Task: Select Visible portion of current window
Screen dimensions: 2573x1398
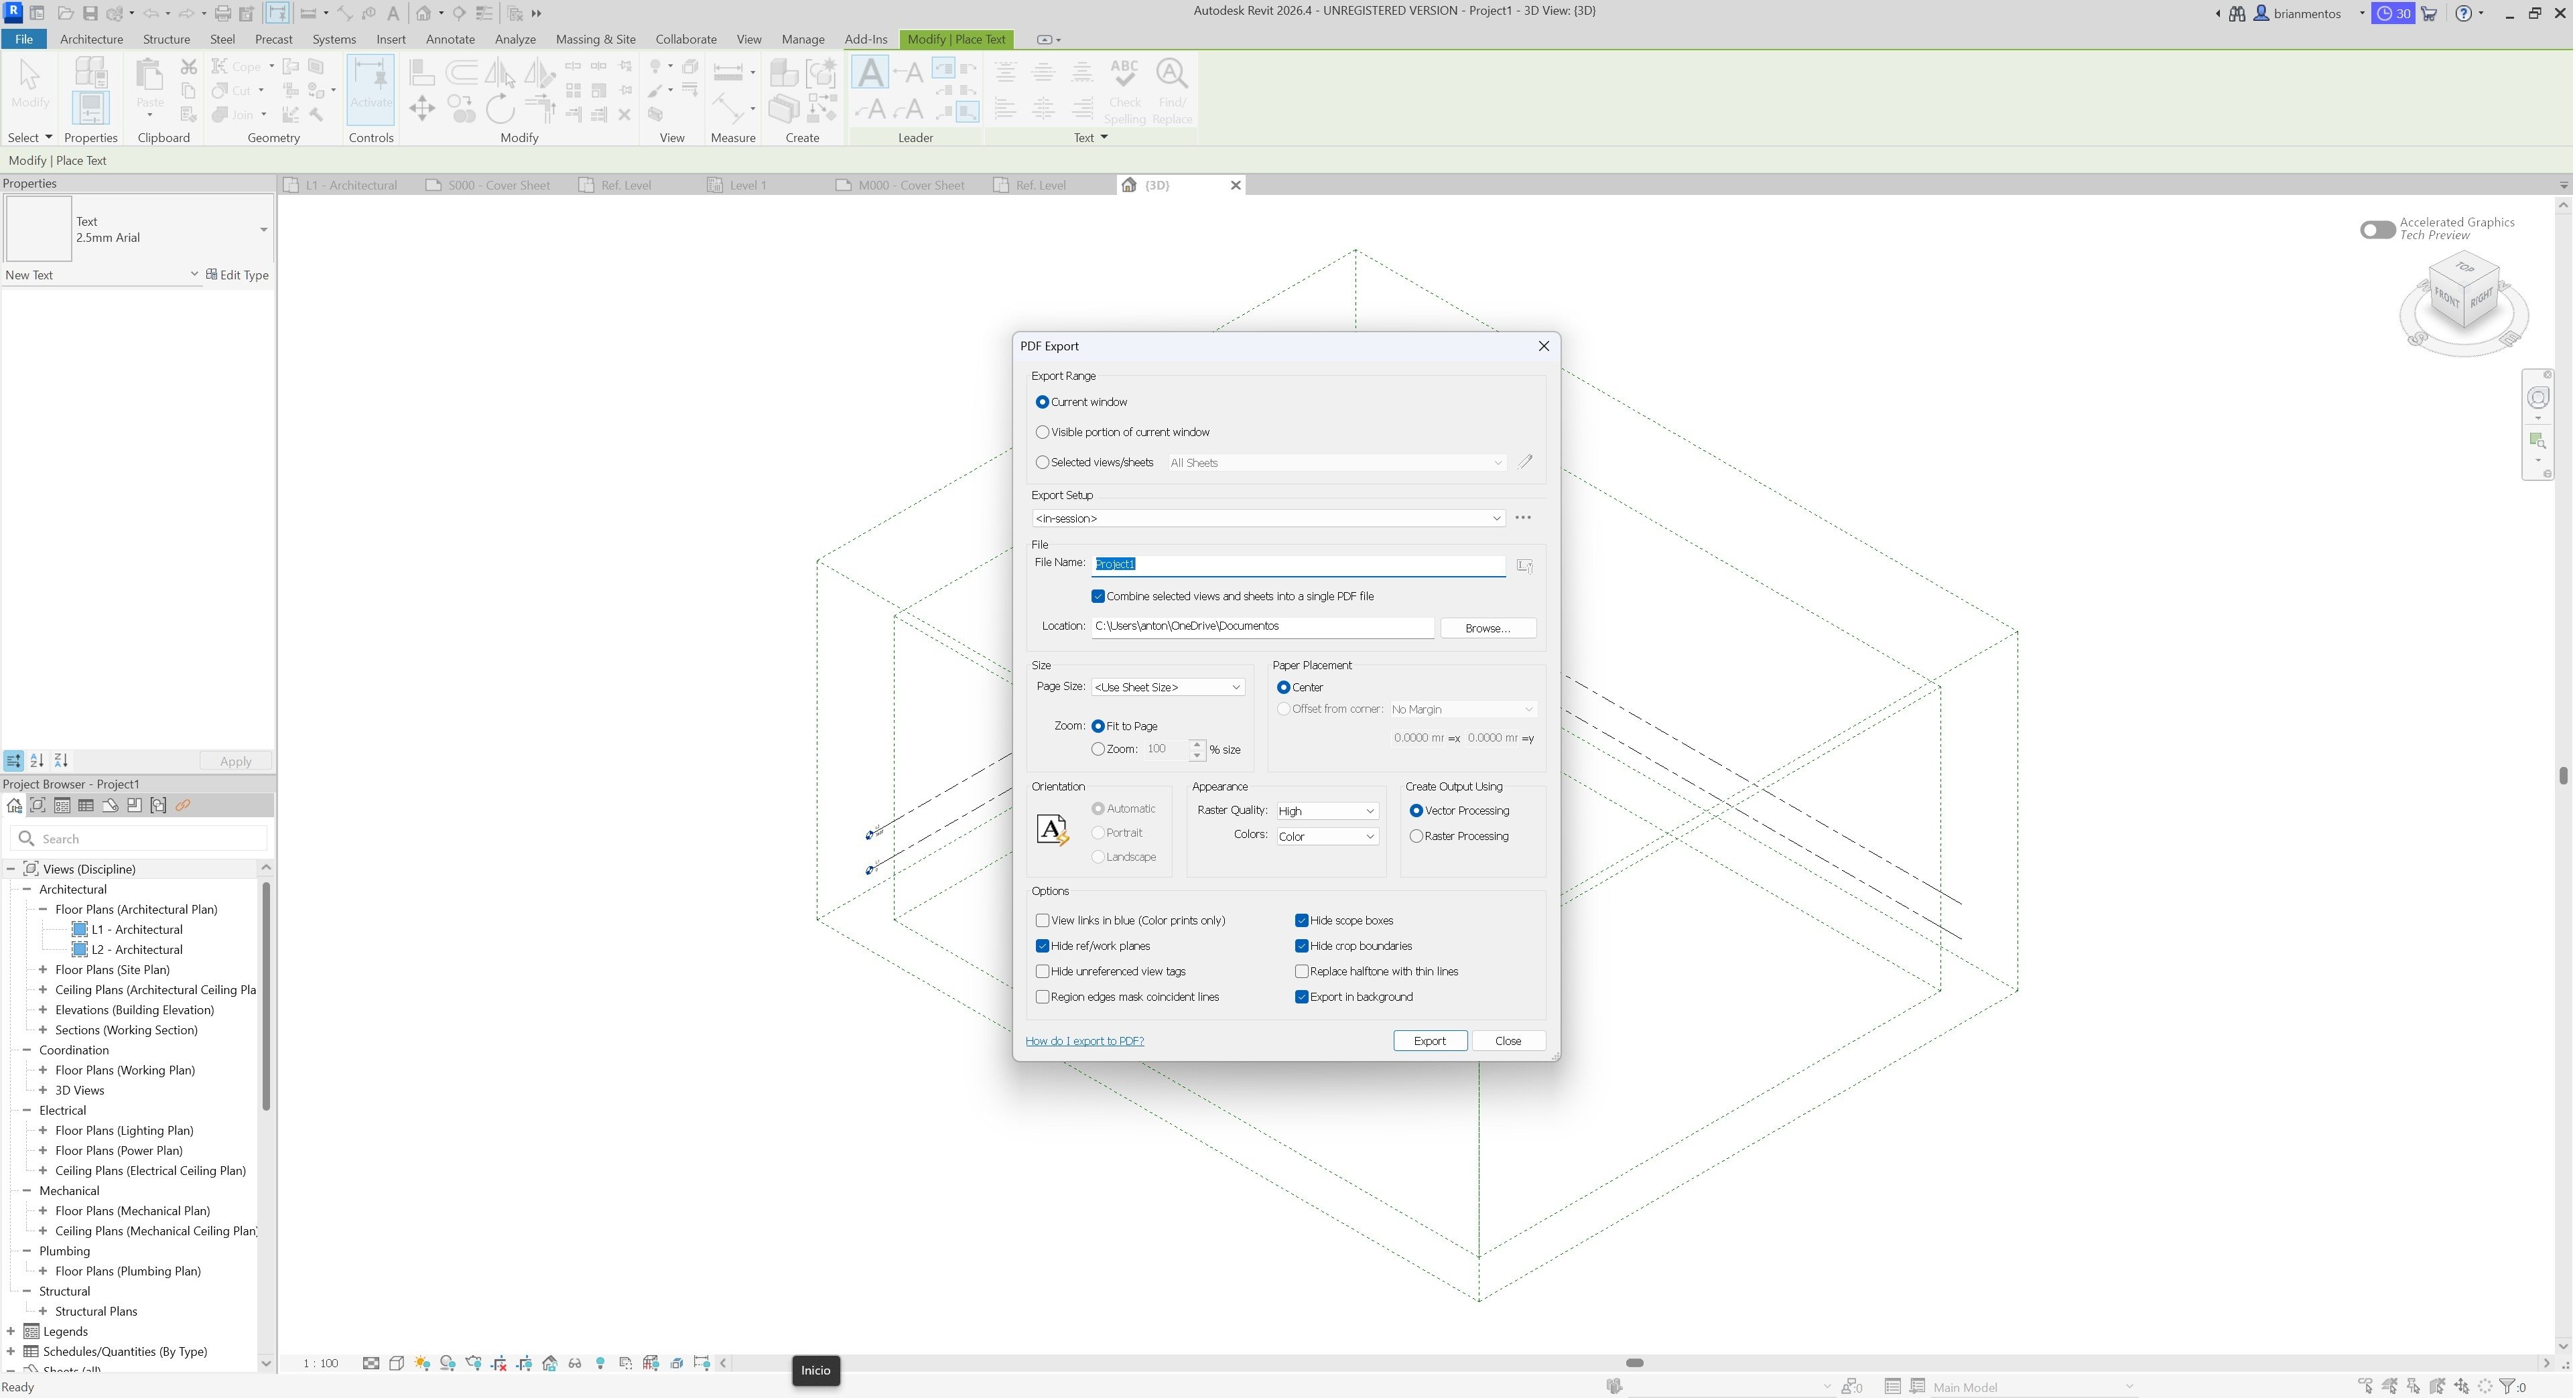Action: pyautogui.click(x=1043, y=432)
